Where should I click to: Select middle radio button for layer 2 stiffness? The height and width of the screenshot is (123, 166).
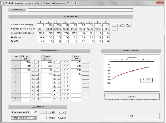click(x=65, y=66)
